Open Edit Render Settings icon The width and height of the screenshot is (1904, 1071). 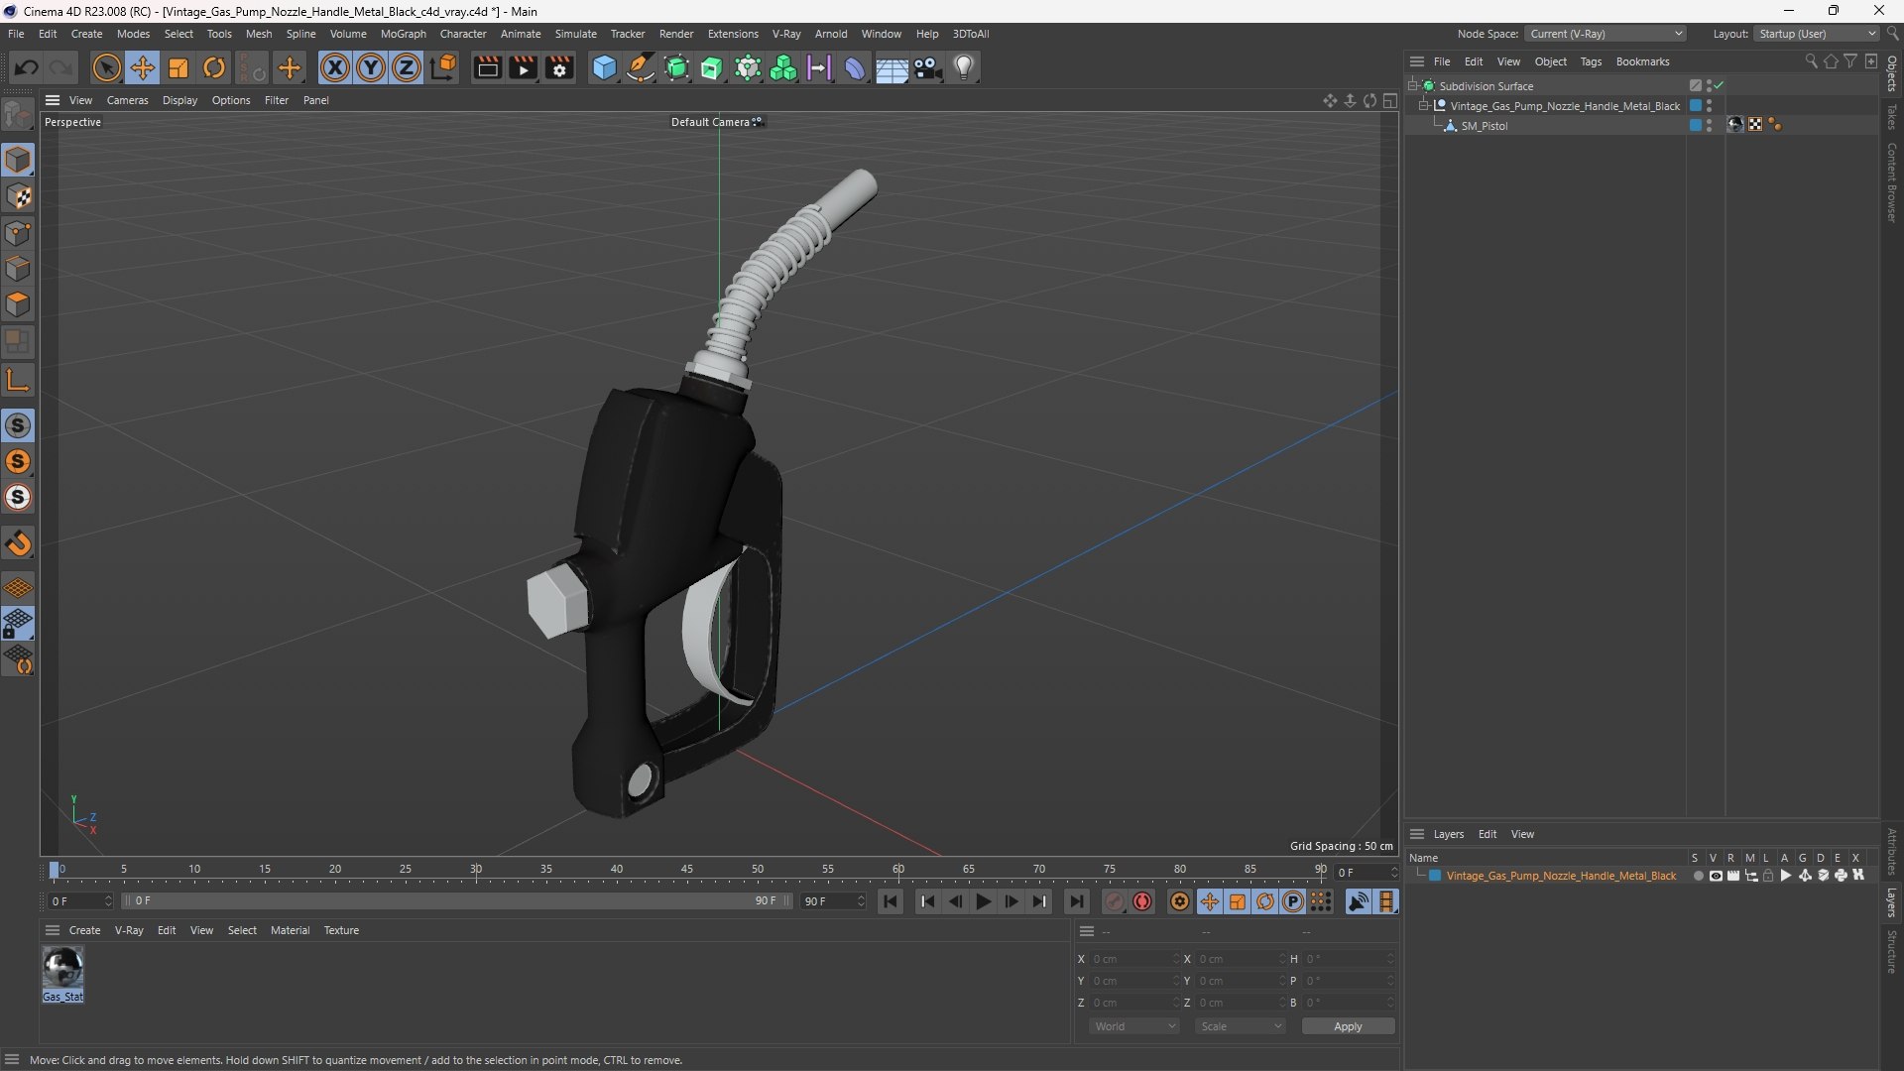559,67
